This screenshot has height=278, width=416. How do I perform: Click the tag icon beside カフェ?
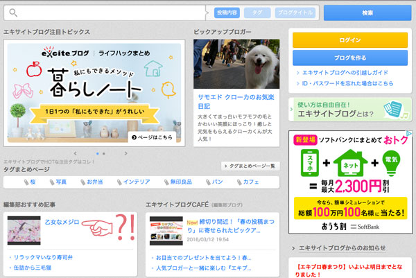pos(239,182)
